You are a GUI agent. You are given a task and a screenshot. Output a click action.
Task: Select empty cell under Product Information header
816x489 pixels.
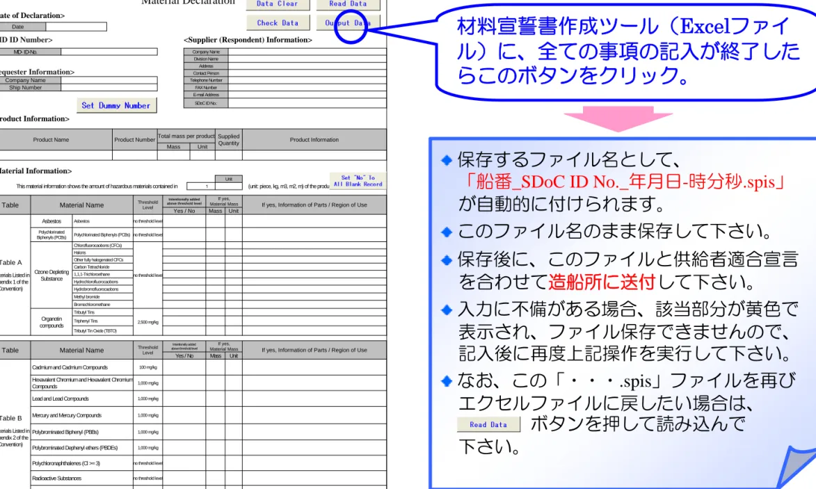coord(314,155)
